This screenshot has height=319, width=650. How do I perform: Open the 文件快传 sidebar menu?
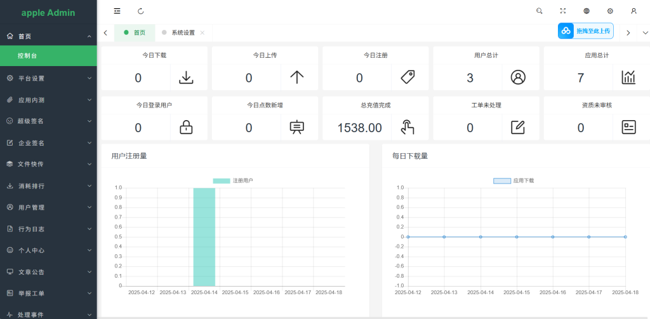(x=48, y=165)
